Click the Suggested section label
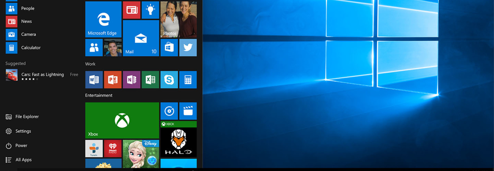 click(15, 63)
